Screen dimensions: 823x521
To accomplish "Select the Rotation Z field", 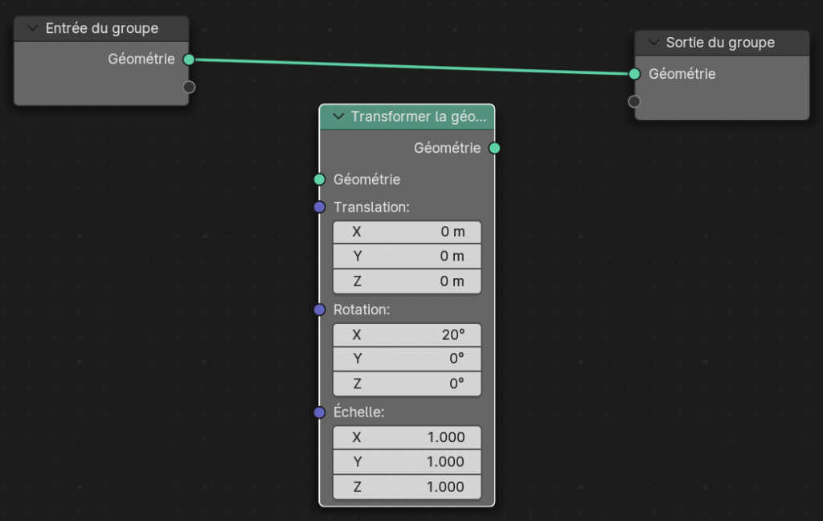I will point(407,384).
